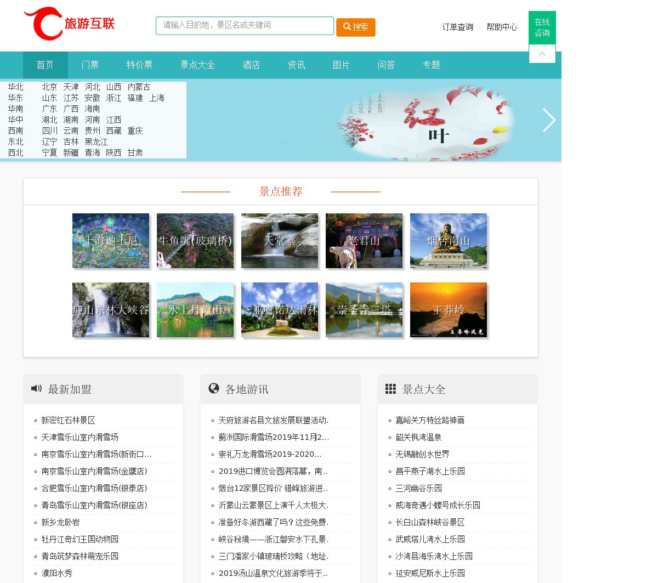
Task: Open 天津雪乐山室内滑雪场 entry
Action: (80, 437)
